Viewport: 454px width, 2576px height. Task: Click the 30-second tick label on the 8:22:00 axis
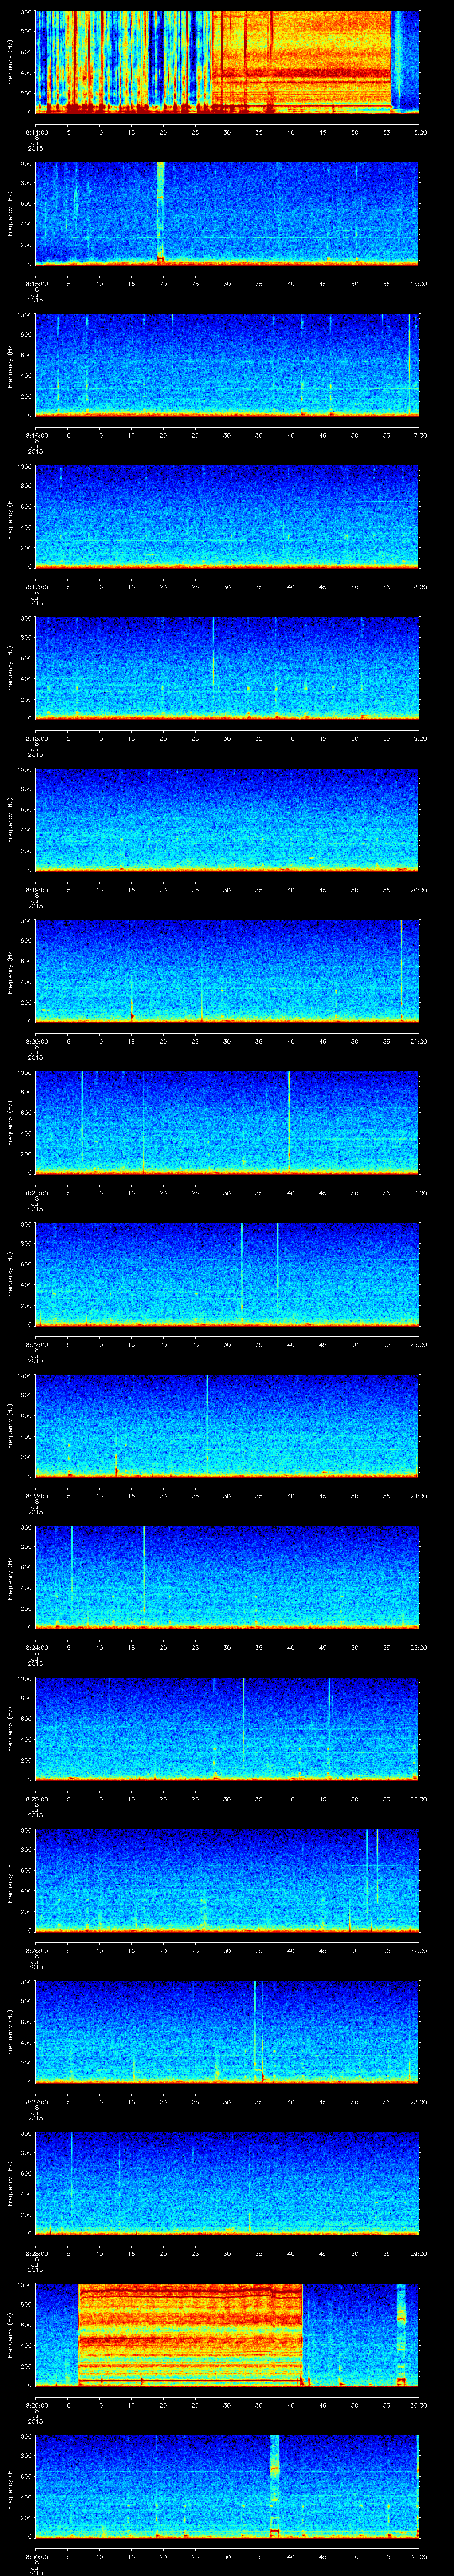[227, 1345]
